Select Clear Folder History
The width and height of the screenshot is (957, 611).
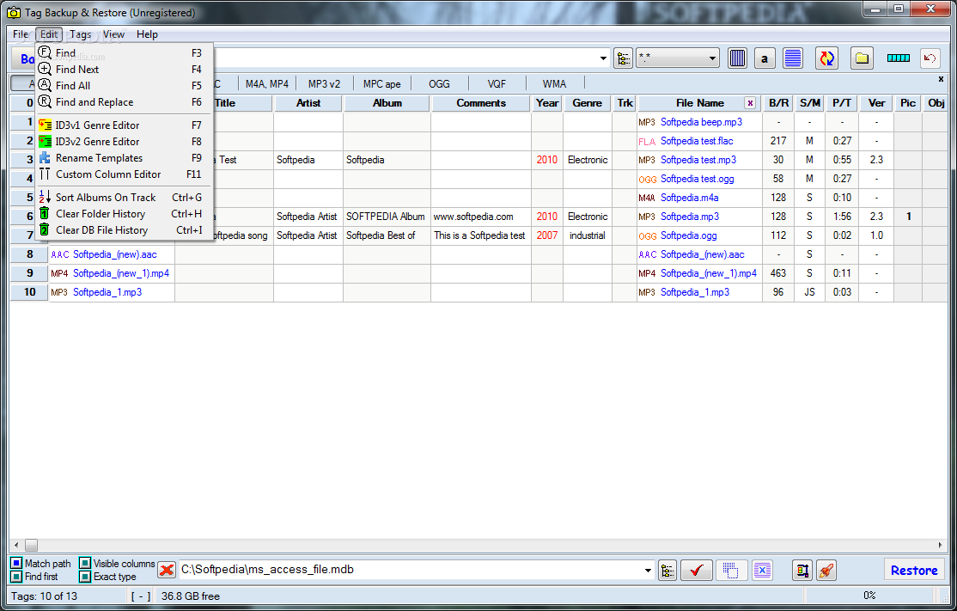pos(124,214)
